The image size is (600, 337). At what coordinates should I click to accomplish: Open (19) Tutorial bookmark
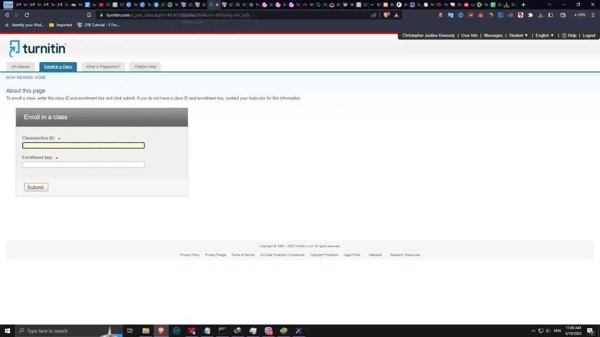pyautogui.click(x=98, y=25)
